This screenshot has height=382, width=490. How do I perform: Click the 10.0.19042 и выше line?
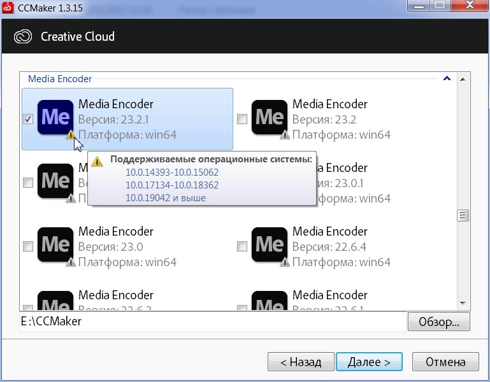pos(166,198)
